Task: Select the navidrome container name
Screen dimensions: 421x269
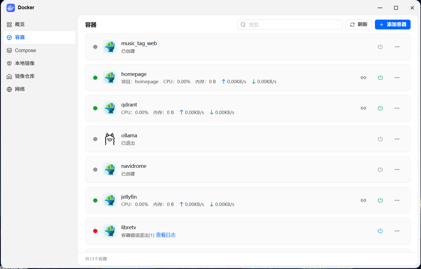Action: (134, 166)
